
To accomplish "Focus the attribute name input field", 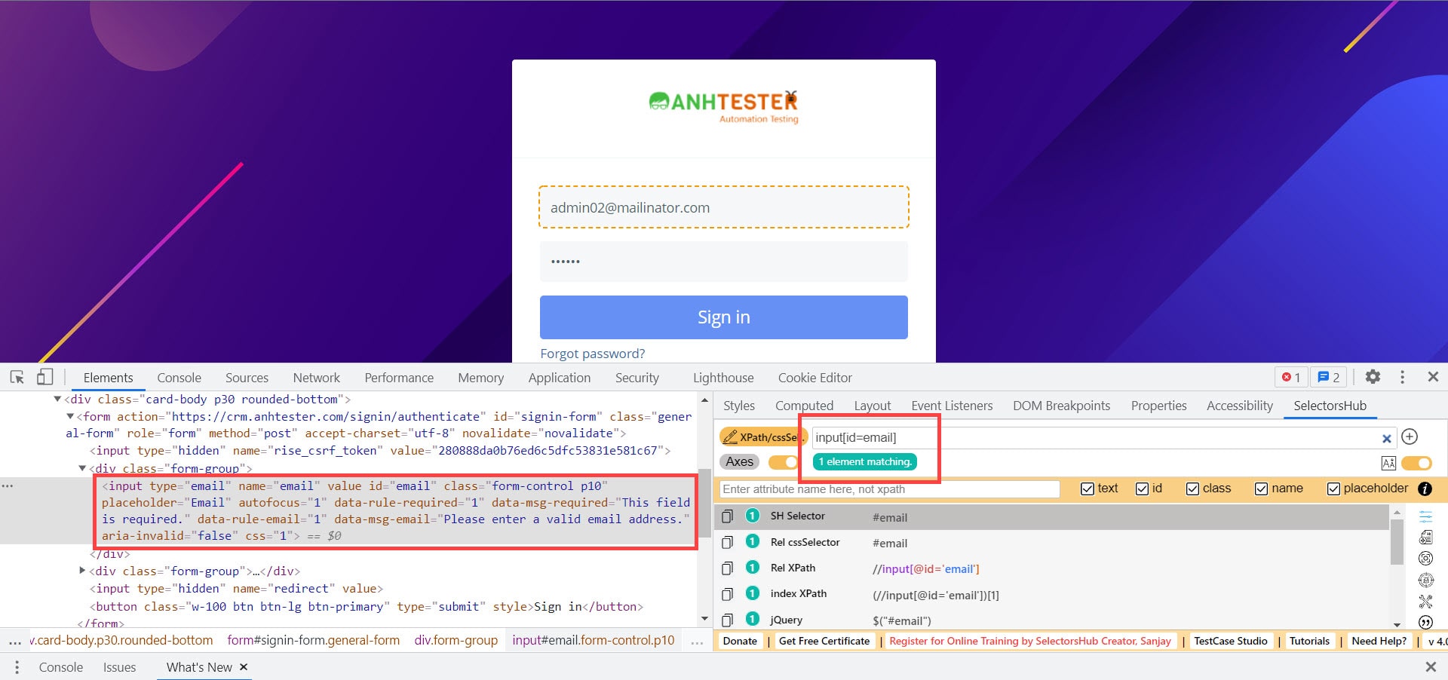I will 888,489.
